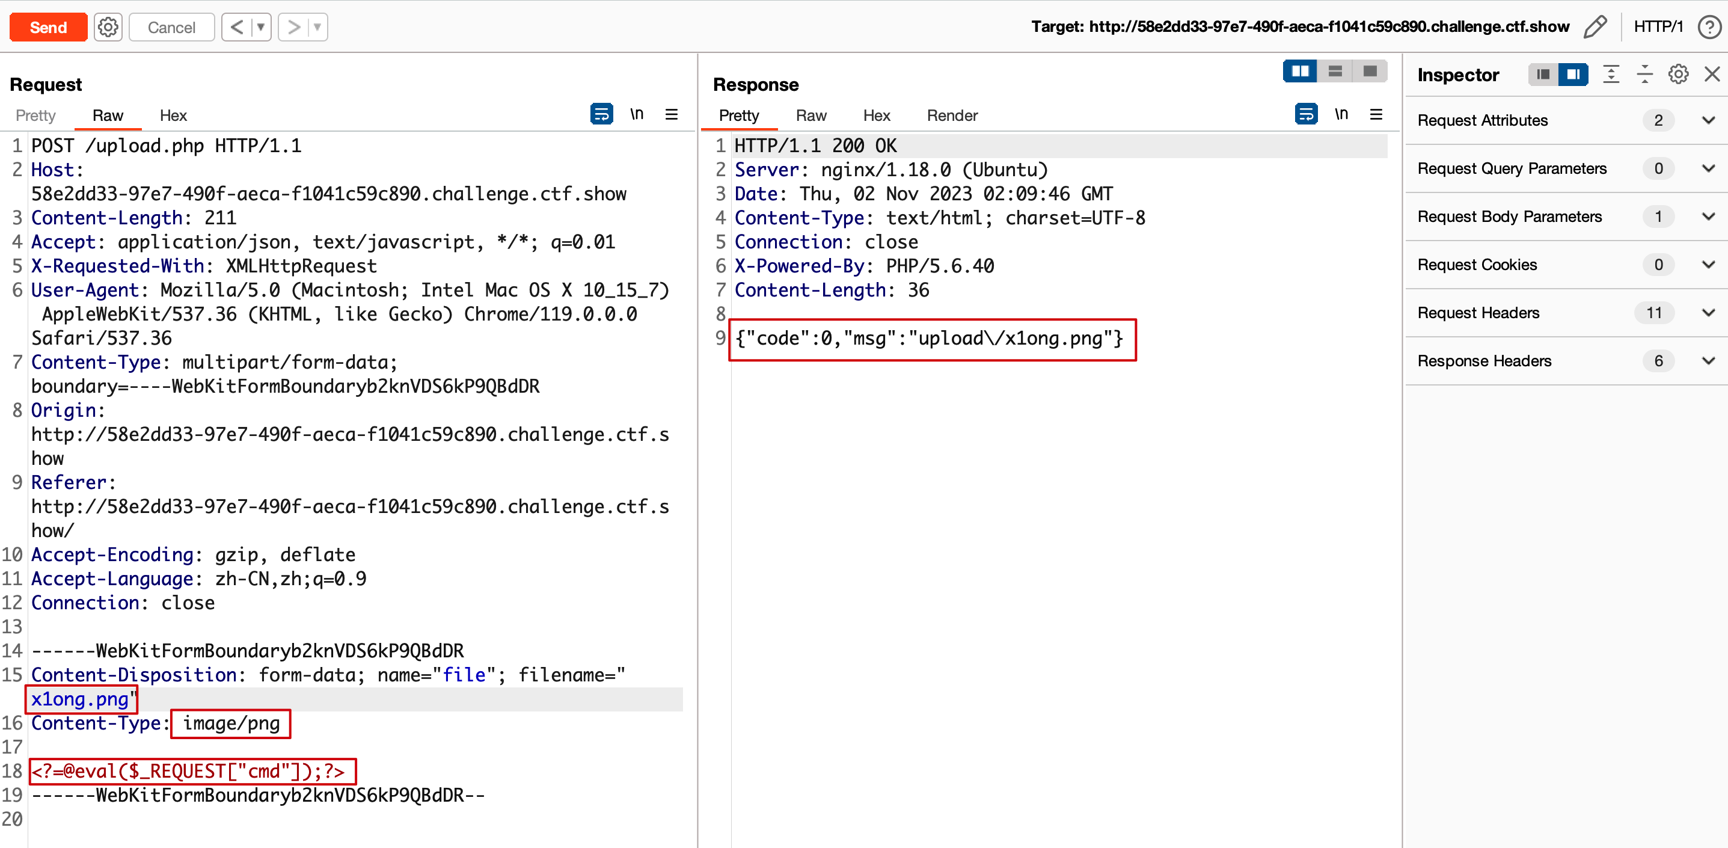Click the PHP eval payload line
1728x848 pixels.
click(188, 772)
